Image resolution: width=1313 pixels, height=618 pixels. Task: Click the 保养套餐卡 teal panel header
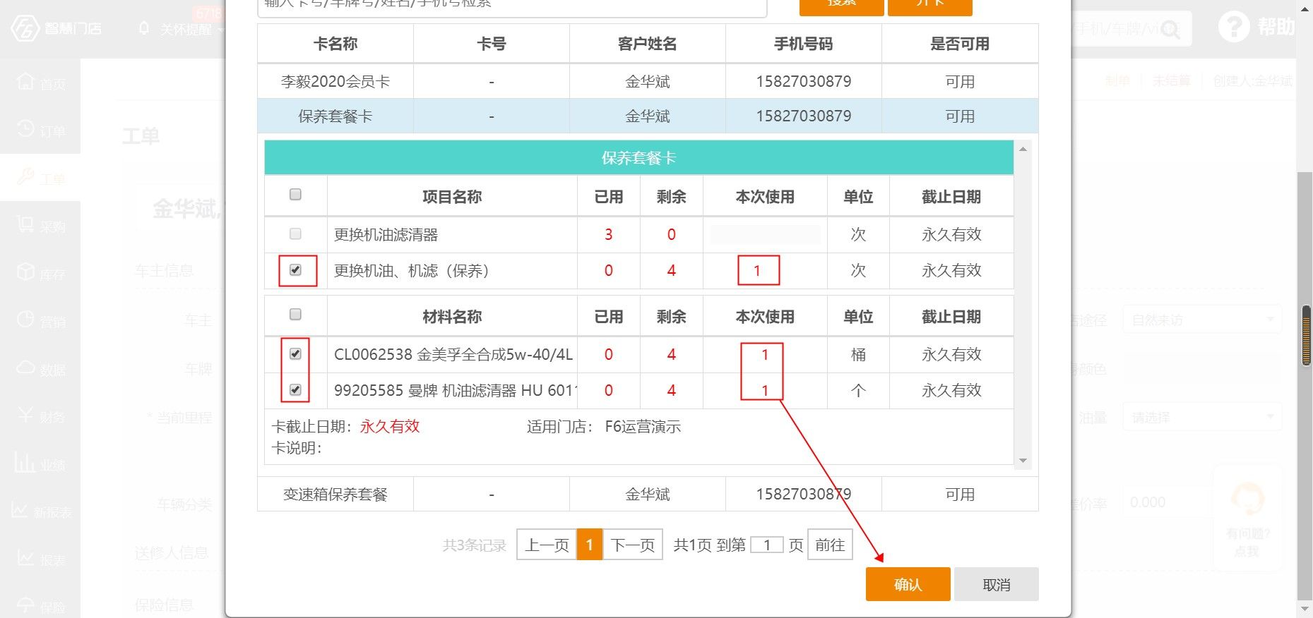click(x=639, y=157)
